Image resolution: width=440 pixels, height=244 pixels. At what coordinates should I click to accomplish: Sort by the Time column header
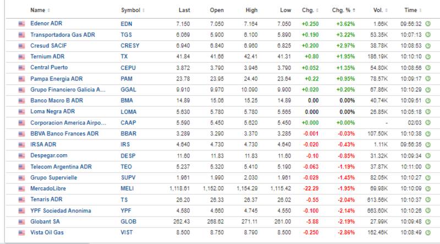pos(411,10)
